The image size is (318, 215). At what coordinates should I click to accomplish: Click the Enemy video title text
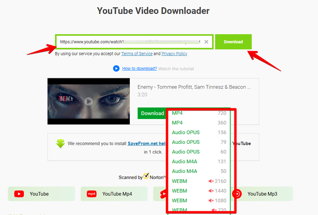(194, 87)
